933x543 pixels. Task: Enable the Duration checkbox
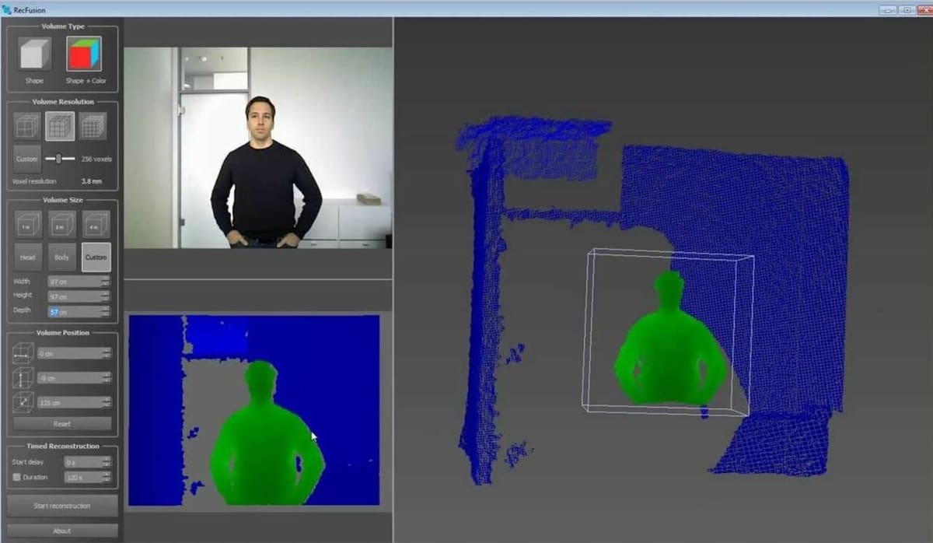coord(16,477)
